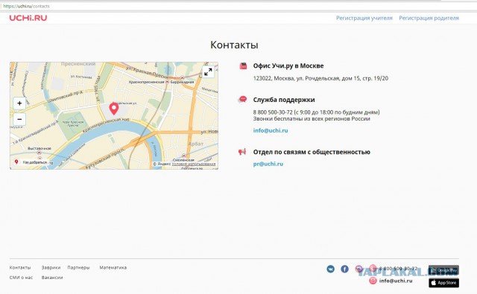Screen dimensions: 477x294
Task: Open Заврики footer link
Action: [x=51, y=267]
